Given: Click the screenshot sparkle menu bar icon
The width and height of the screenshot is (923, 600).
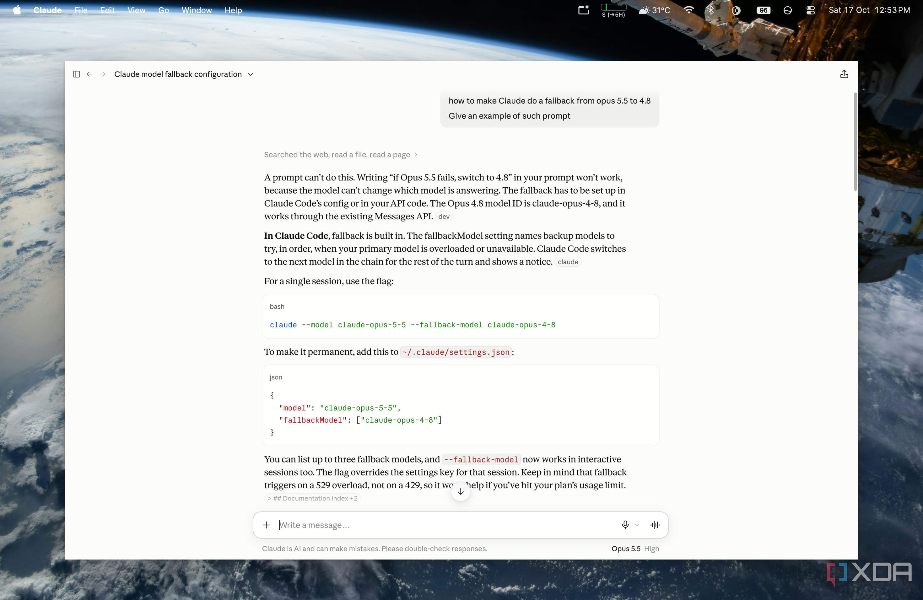Looking at the screenshot, I should pos(584,10).
